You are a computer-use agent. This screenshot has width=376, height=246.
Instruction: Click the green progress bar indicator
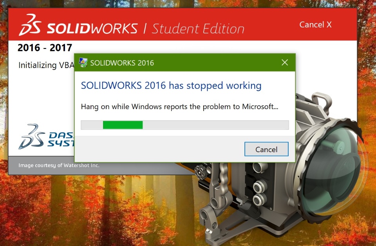click(x=123, y=125)
